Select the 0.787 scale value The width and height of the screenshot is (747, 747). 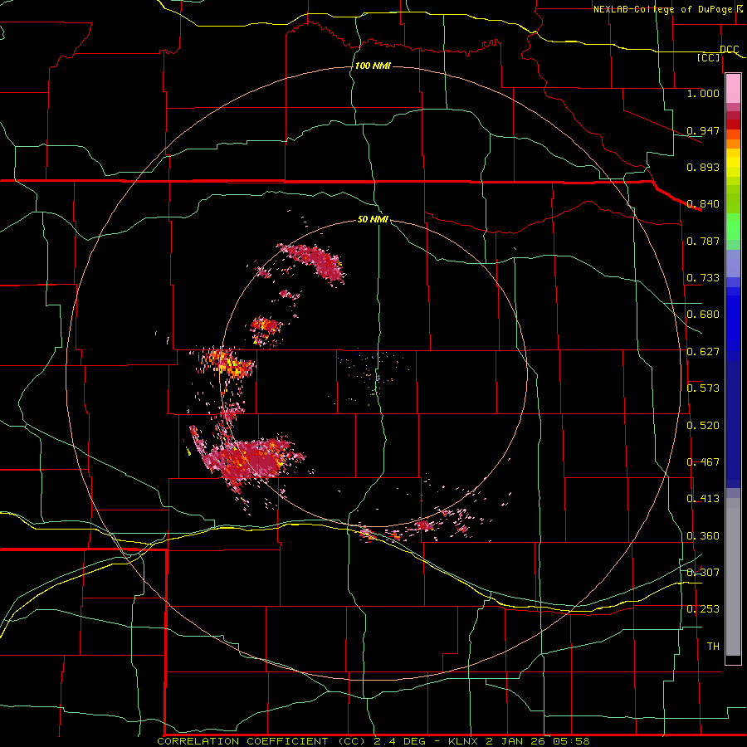pyautogui.click(x=703, y=241)
